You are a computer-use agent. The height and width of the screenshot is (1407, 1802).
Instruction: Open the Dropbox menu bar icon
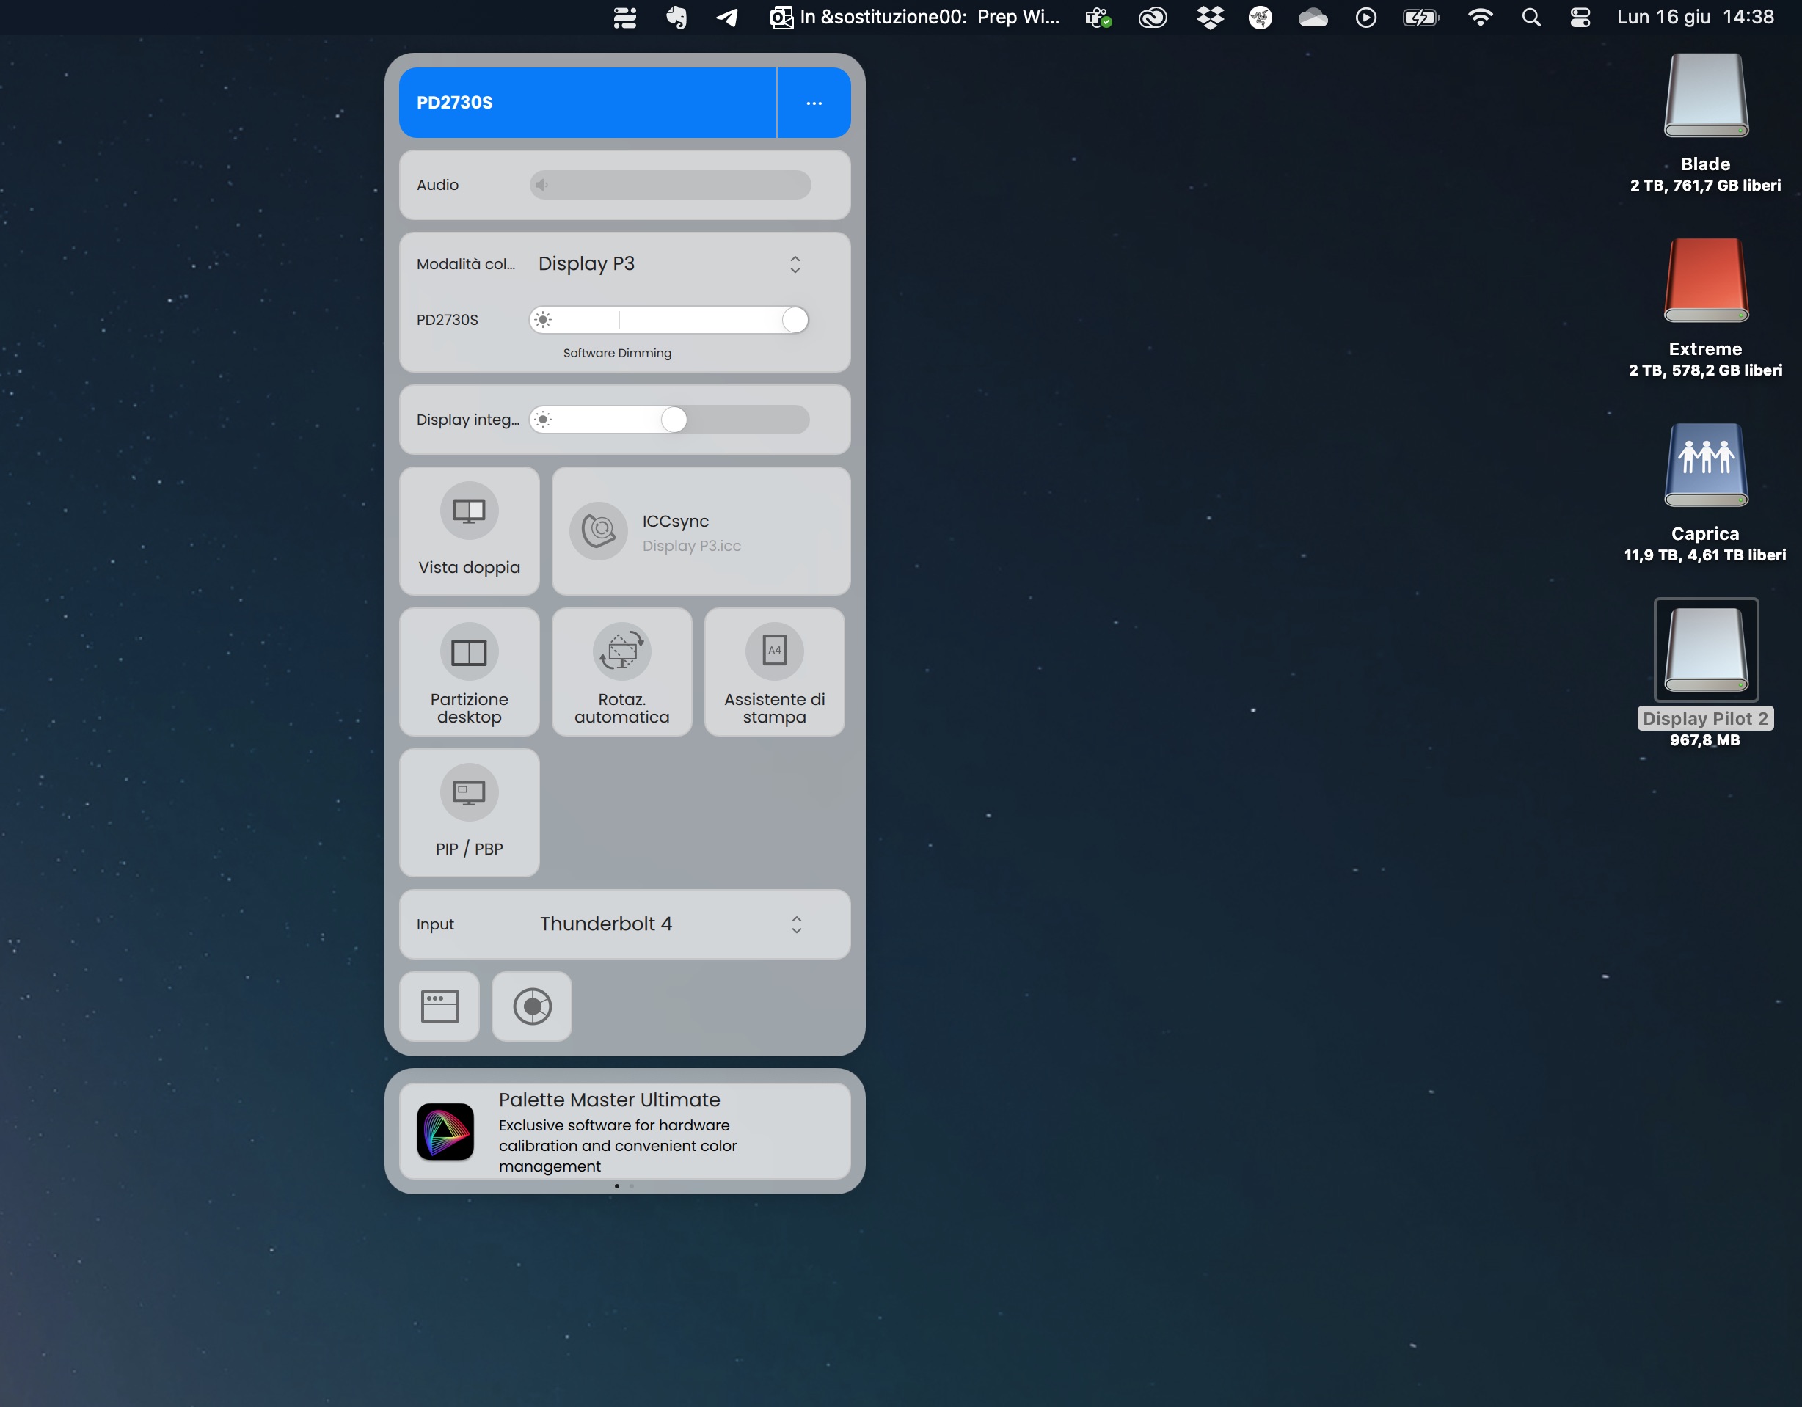click(x=1210, y=18)
